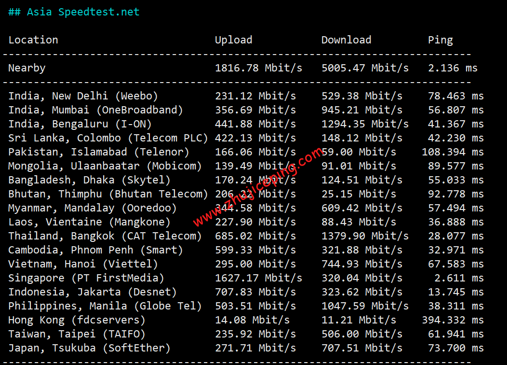Select the 'Download' column header
This screenshot has width=507, height=365.
[347, 40]
